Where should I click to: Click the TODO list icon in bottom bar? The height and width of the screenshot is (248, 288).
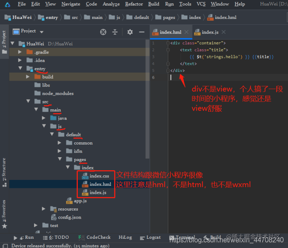(45, 238)
